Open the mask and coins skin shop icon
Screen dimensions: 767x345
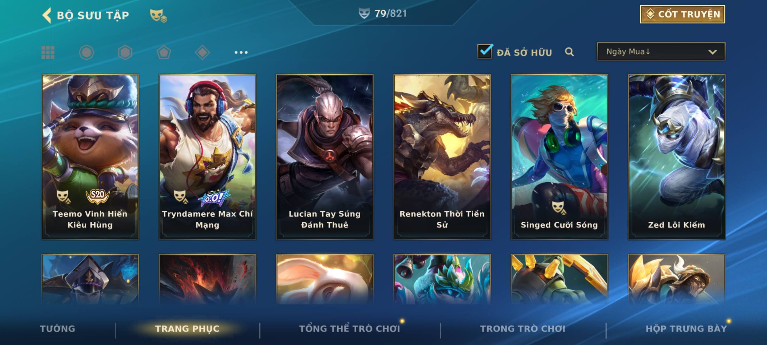159,15
